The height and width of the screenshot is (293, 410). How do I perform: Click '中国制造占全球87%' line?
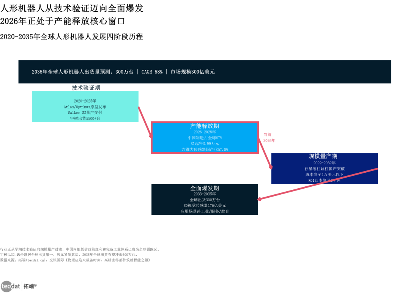click(x=205, y=138)
